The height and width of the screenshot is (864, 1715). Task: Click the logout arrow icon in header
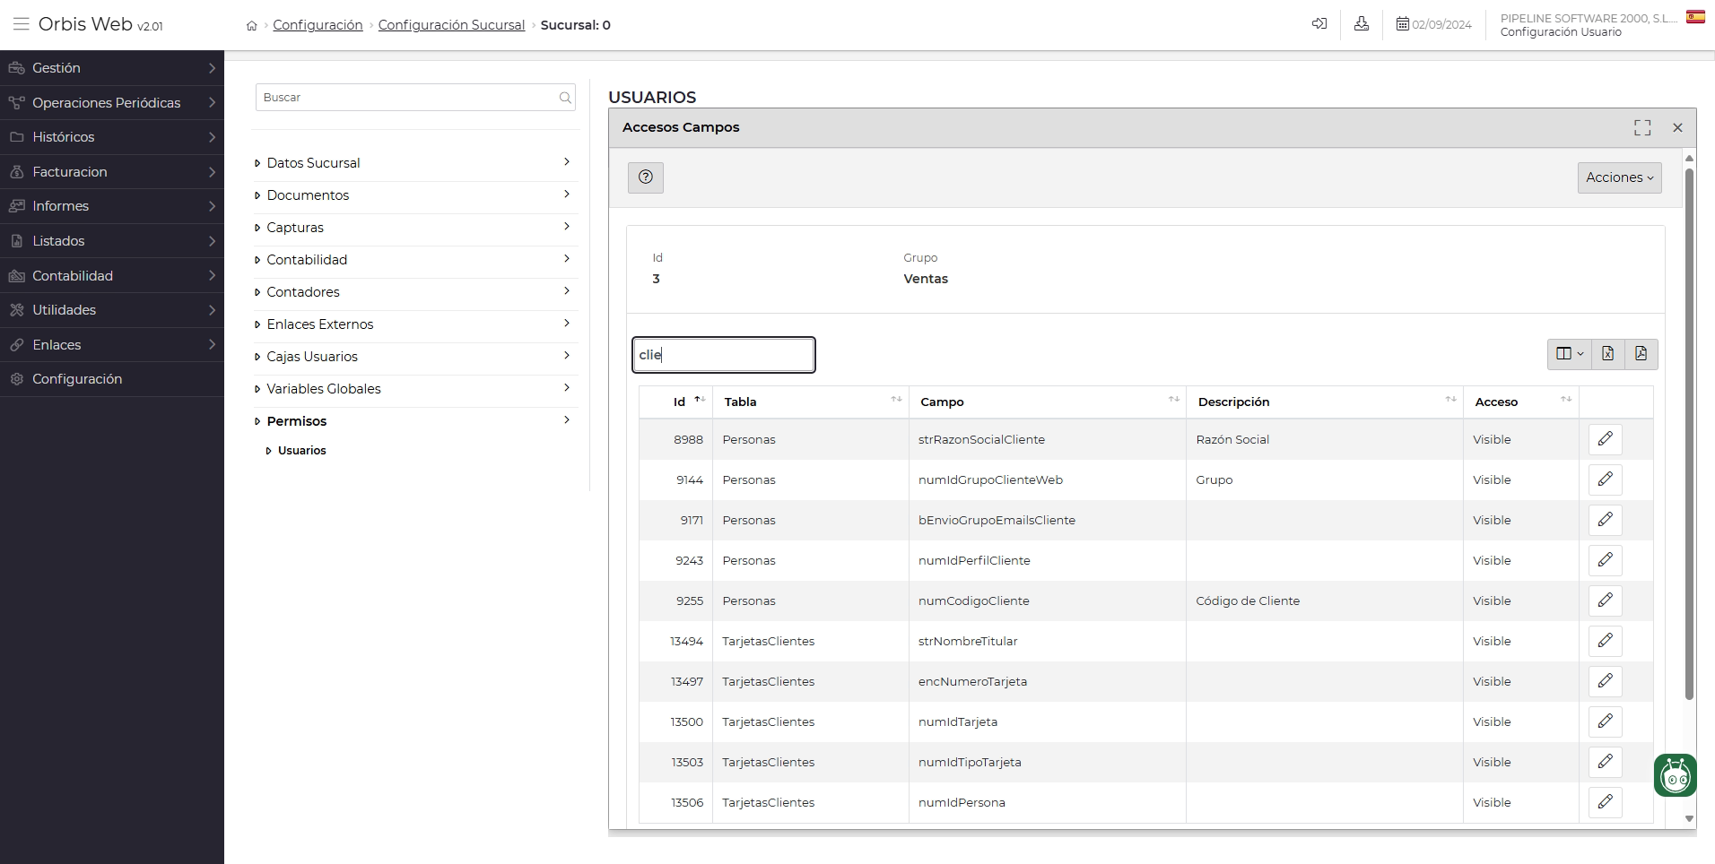click(x=1319, y=24)
